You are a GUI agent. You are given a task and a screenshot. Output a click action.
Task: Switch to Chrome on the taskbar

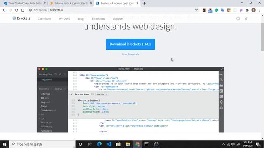[137, 144]
